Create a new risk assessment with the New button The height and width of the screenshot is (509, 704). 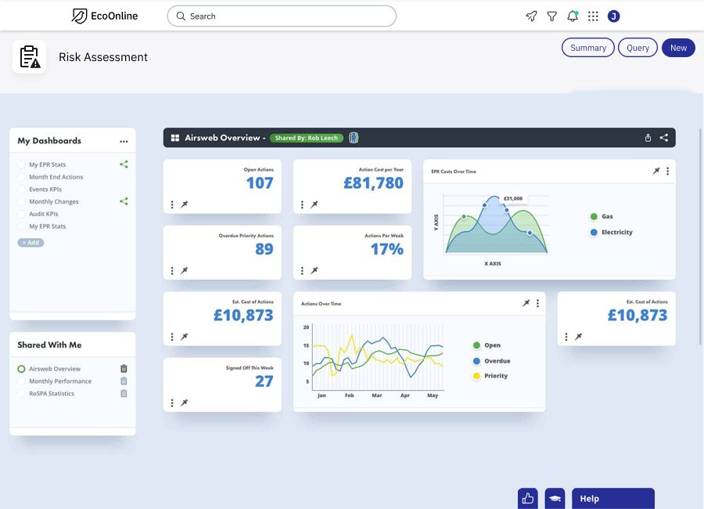pos(677,47)
